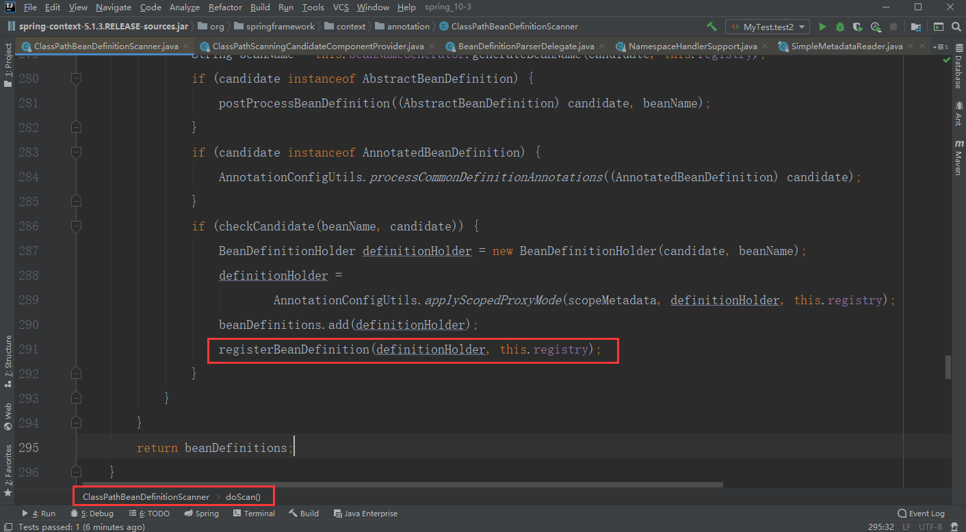Click the IntelliJ IDEA logo icon

8,8
